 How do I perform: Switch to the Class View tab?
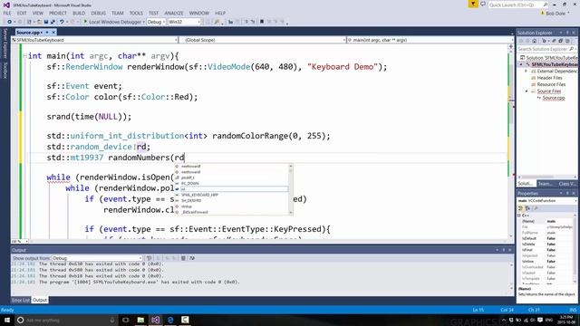[x=567, y=184]
